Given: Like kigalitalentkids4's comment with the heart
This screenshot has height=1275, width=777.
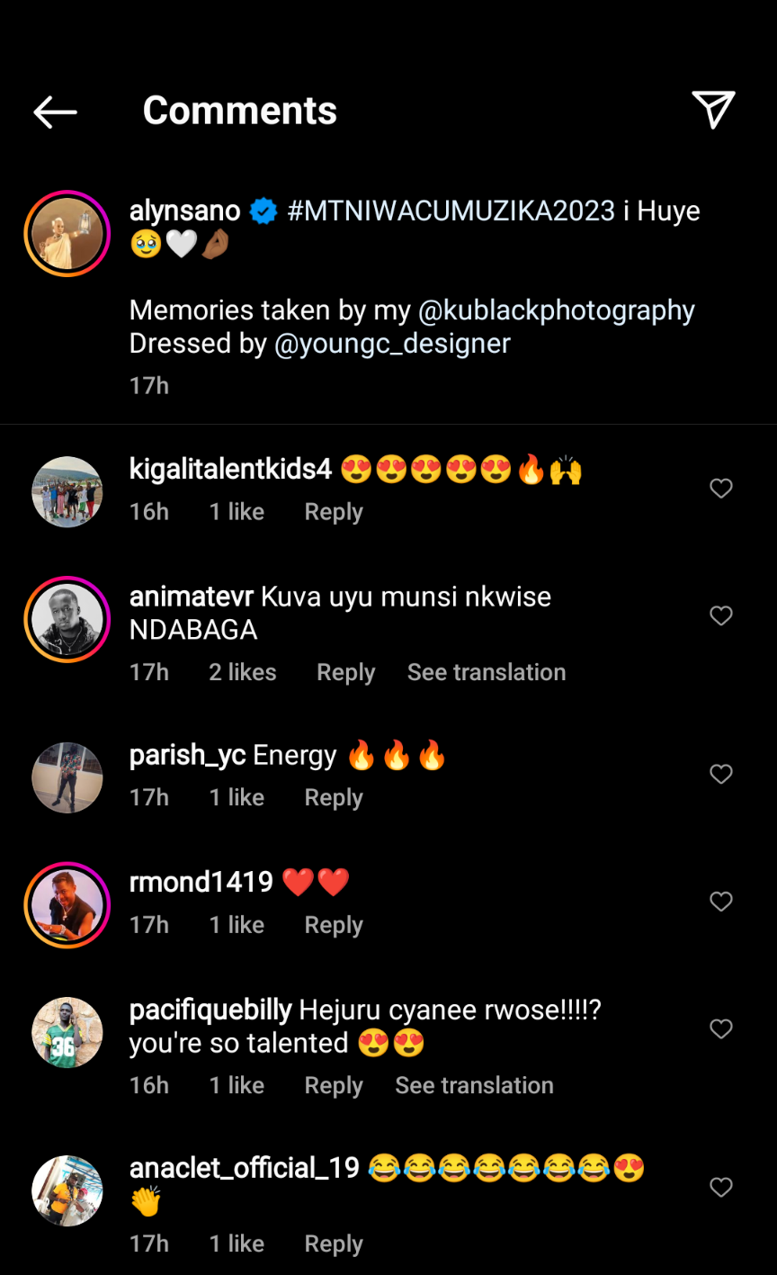Looking at the screenshot, I should [x=721, y=489].
